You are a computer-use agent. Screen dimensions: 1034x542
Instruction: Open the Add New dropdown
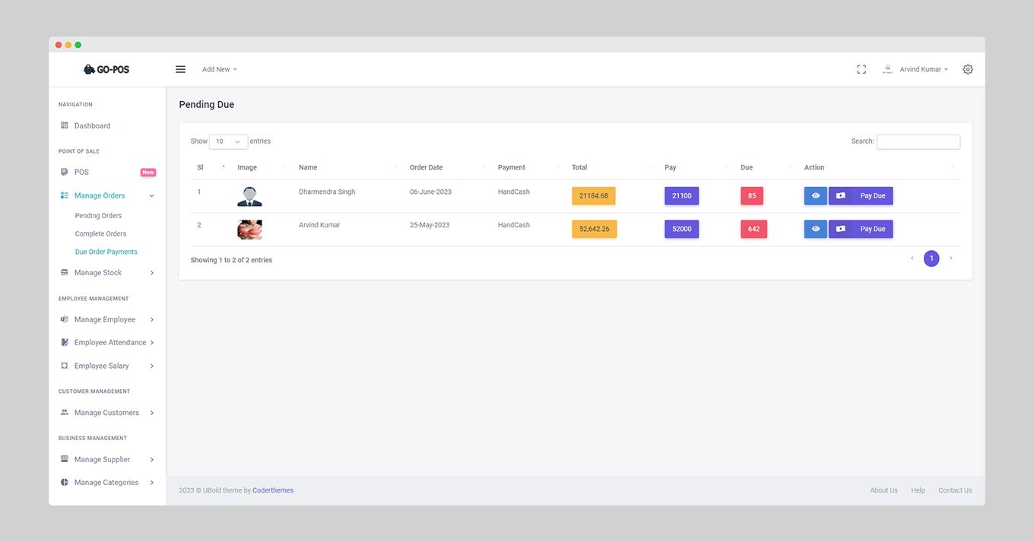[x=220, y=69]
